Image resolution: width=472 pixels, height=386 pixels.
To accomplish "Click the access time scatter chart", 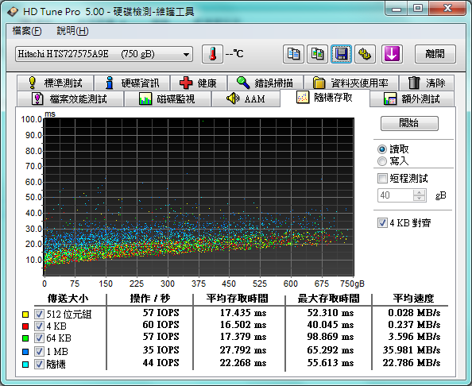I will (199, 197).
